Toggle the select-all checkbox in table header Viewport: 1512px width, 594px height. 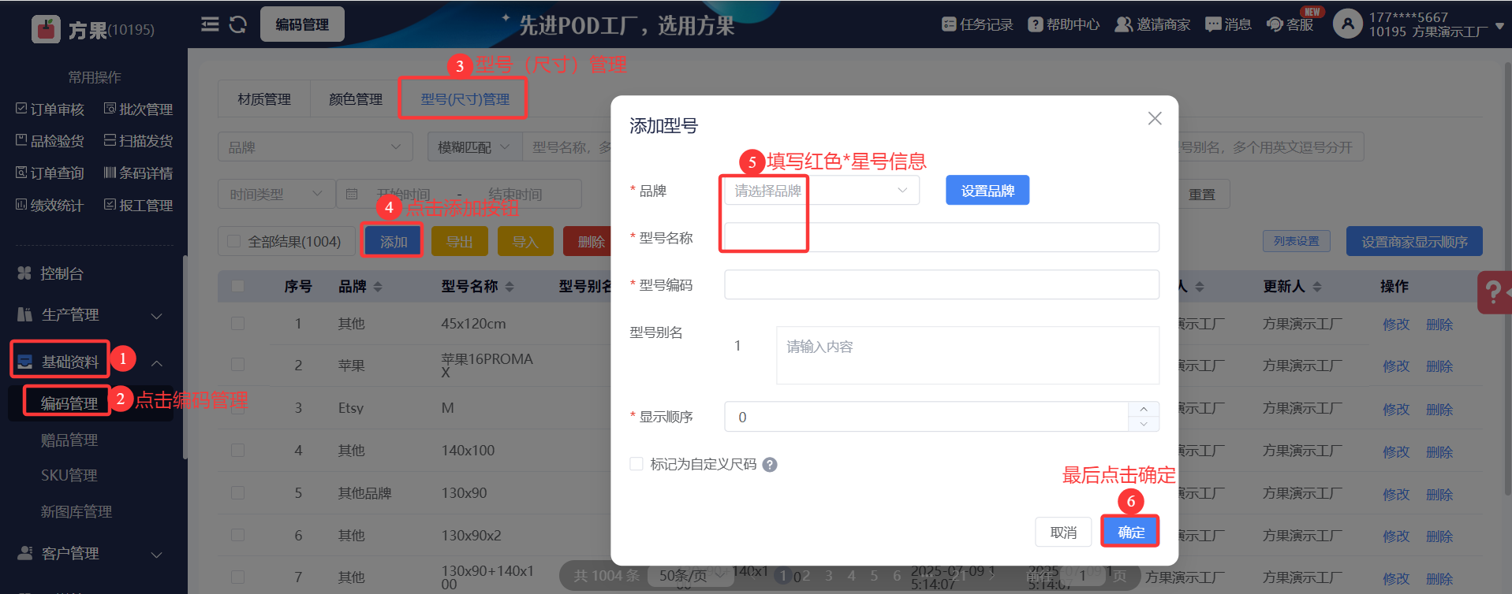click(x=237, y=286)
